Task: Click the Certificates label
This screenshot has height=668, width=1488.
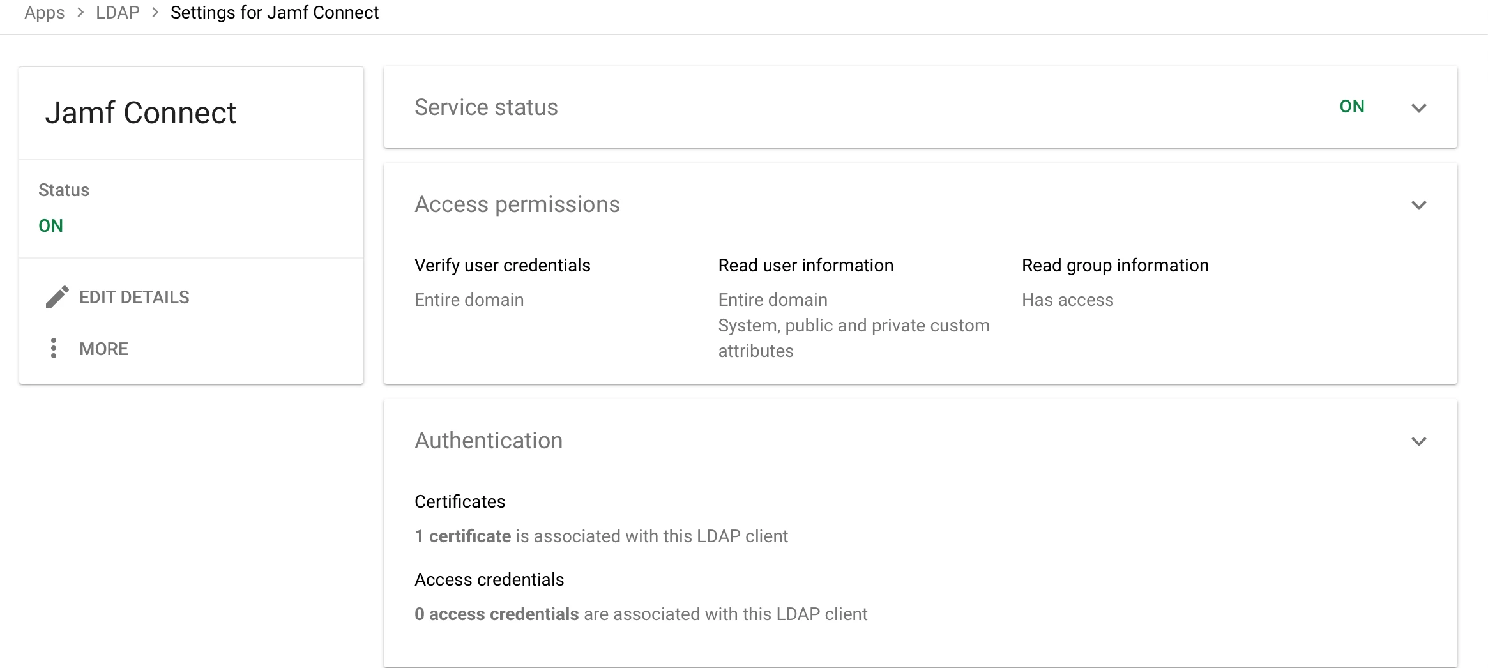Action: tap(460, 501)
